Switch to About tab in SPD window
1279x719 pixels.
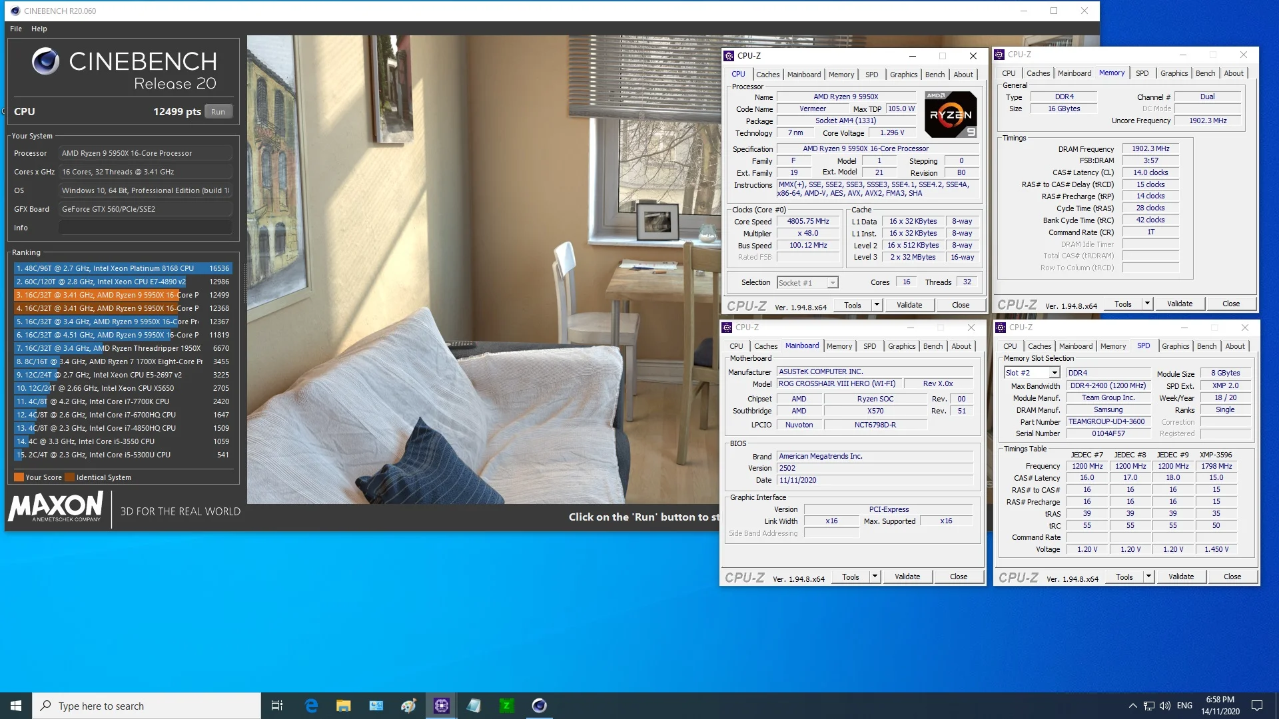pos(1234,346)
